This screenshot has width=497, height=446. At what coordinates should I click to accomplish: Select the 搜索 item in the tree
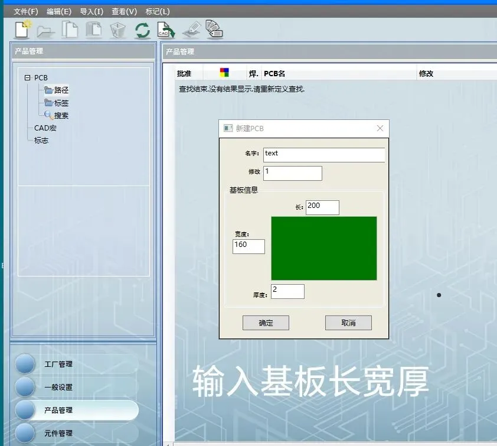pos(61,115)
